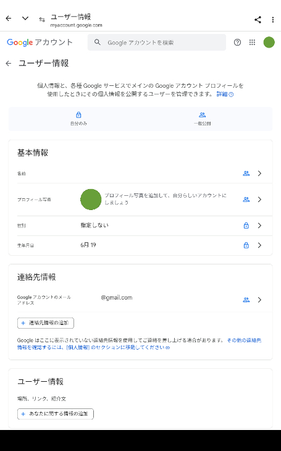Focus the Google アカウントを検索 search field
The image size is (281, 451).
(x=157, y=42)
